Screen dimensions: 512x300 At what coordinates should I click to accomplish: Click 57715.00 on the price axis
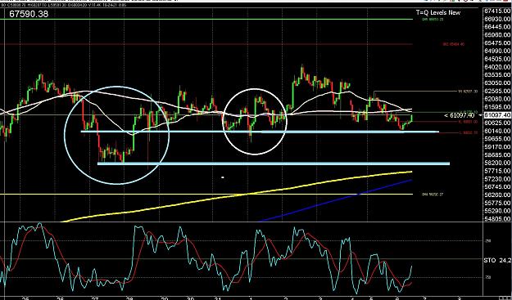point(497,171)
